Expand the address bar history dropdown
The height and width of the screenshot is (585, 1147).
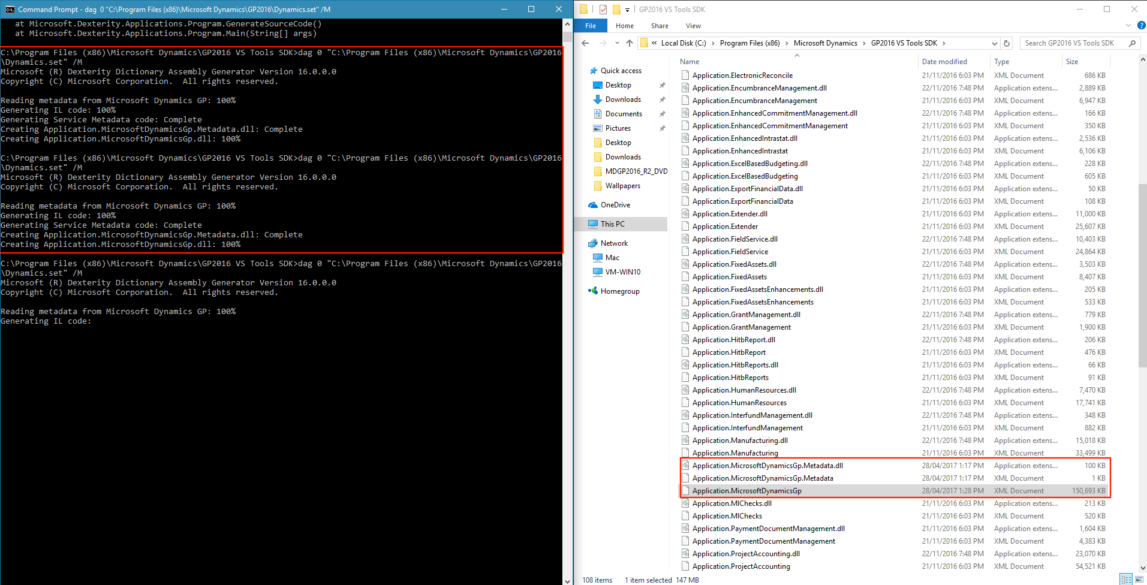994,43
